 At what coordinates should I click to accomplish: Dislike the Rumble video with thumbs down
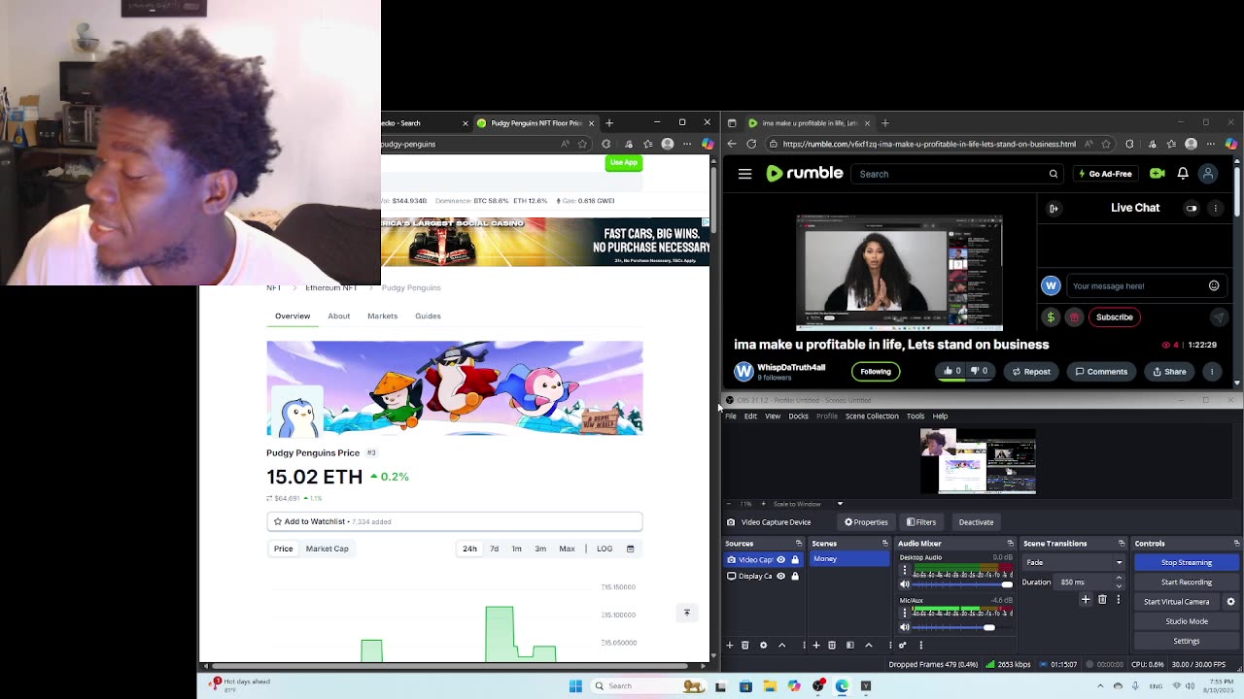click(x=980, y=371)
